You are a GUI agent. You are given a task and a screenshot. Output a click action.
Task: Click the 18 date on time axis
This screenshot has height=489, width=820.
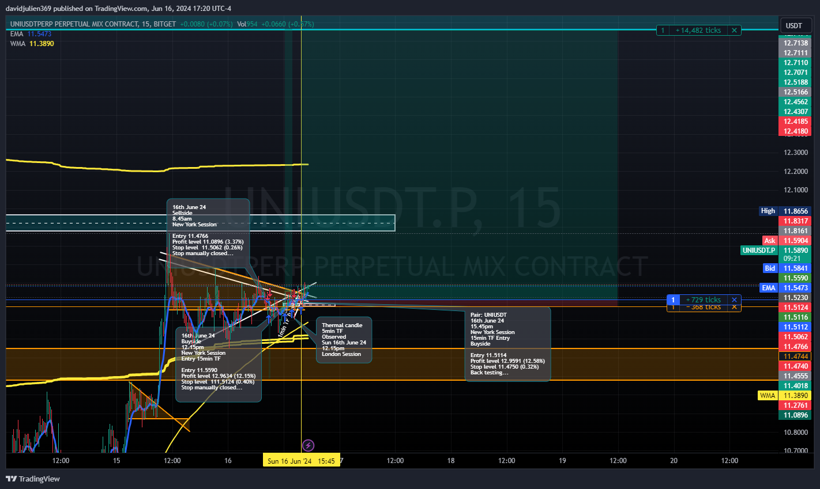click(451, 460)
